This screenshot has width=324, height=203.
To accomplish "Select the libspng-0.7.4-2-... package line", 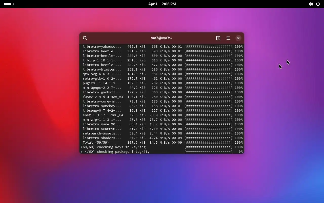I will tap(163, 111).
